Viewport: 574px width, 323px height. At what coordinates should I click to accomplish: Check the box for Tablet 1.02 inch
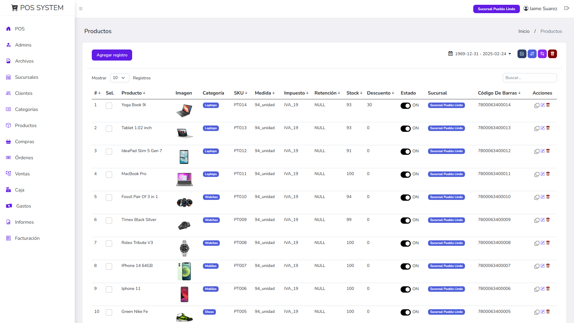(109, 129)
